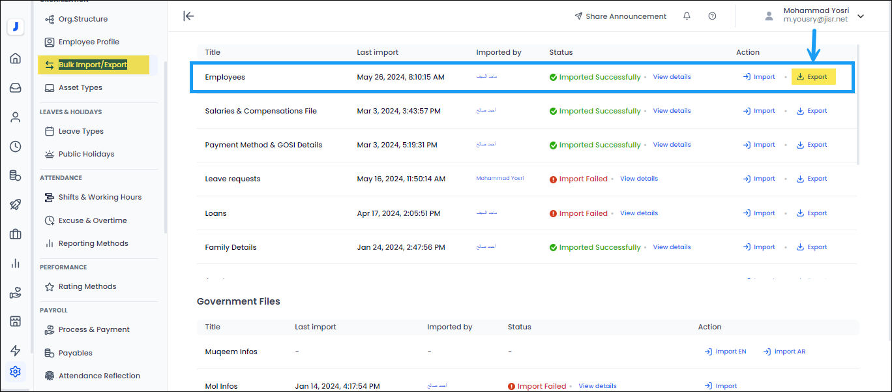Go to Leave Types in sidebar
892x392 pixels.
[x=81, y=131]
